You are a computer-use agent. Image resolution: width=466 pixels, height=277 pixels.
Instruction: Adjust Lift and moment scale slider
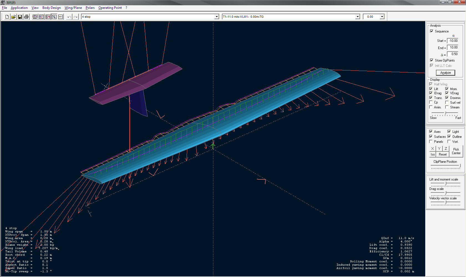click(445, 184)
